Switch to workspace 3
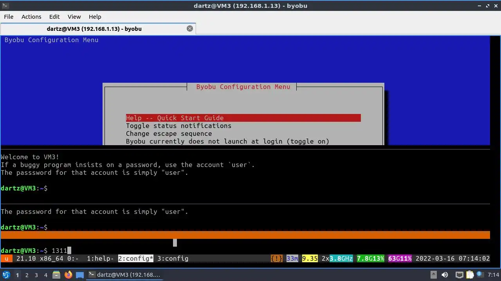501x281 pixels. (36, 275)
